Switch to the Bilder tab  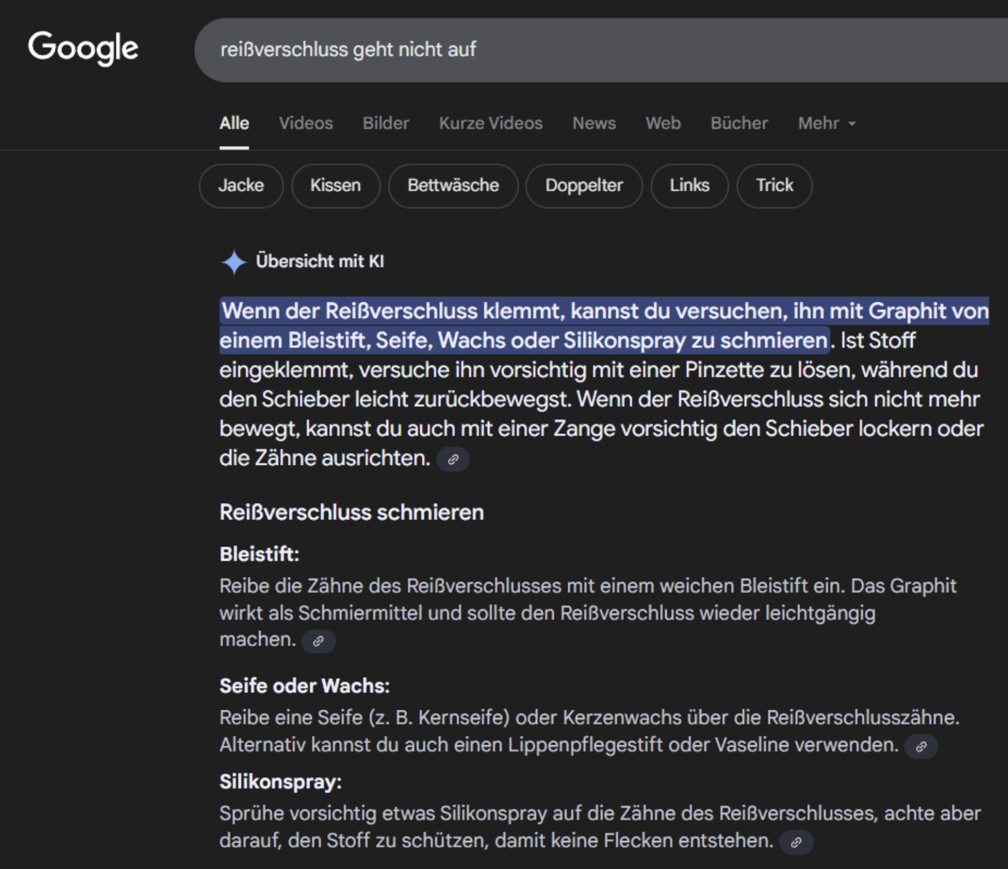pyautogui.click(x=386, y=123)
